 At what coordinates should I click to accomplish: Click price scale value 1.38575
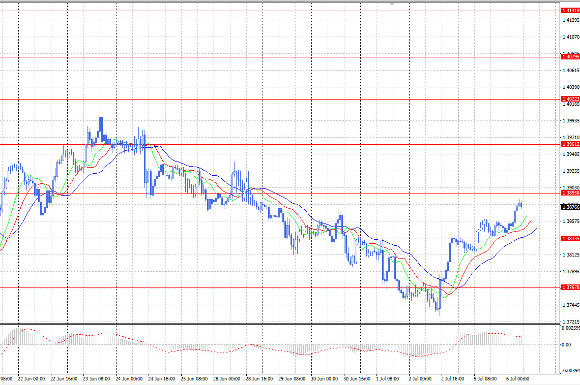pos(571,221)
